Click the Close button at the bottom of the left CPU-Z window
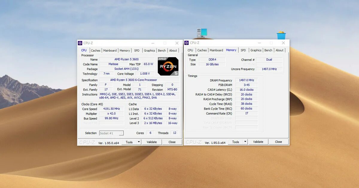 tap(172, 142)
